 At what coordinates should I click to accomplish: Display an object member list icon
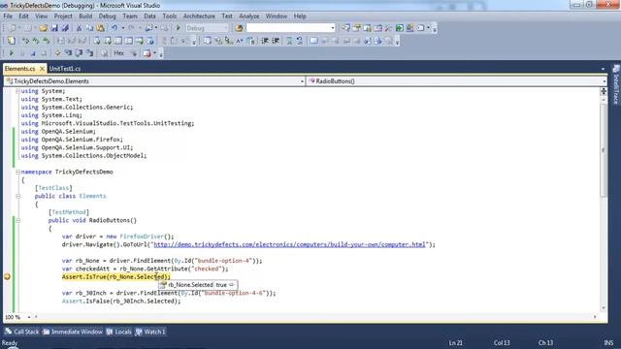(207, 41)
